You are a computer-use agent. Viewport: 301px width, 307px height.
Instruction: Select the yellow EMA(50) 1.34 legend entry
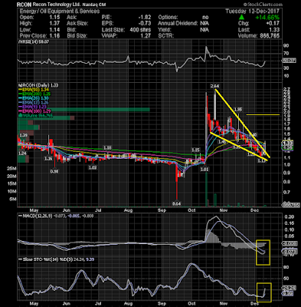pos(34,89)
